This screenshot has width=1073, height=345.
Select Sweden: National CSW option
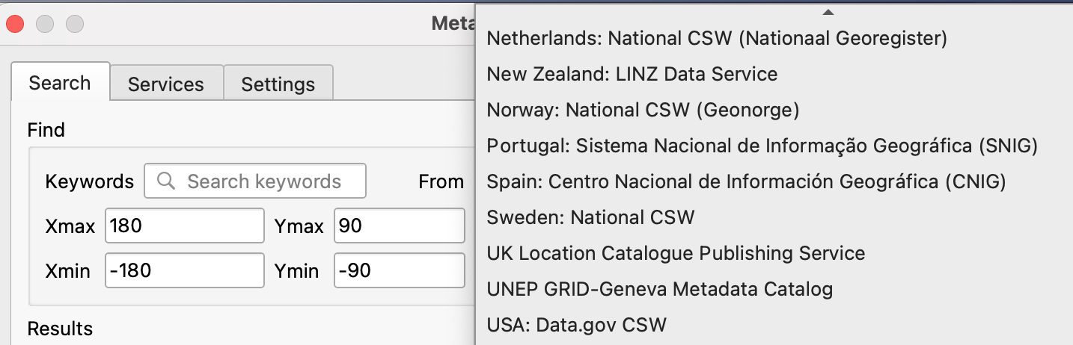pyautogui.click(x=590, y=217)
